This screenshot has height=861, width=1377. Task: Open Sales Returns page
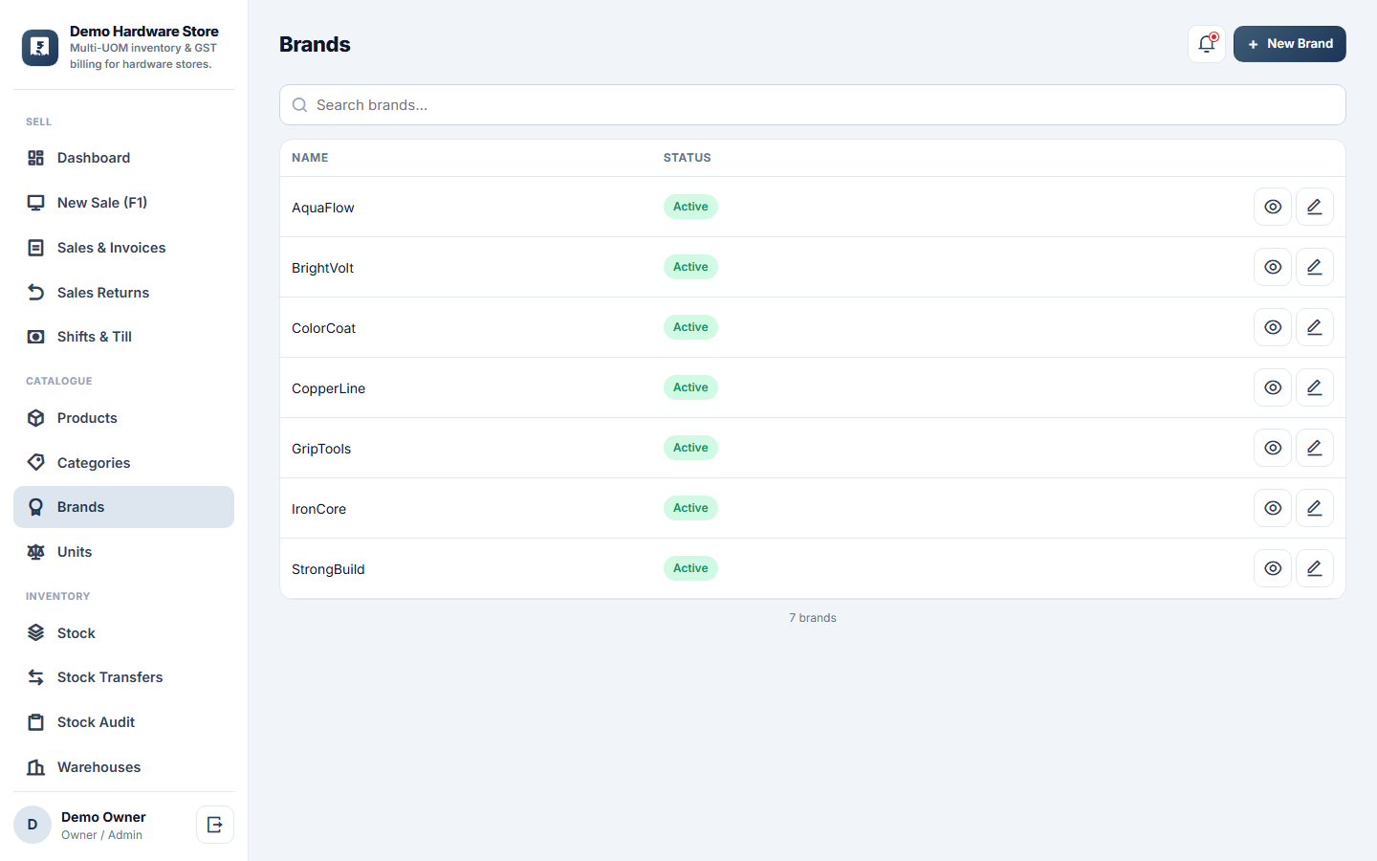pyautogui.click(x=123, y=293)
